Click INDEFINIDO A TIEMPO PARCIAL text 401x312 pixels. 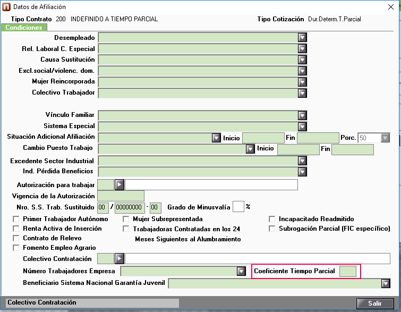pyautogui.click(x=114, y=19)
